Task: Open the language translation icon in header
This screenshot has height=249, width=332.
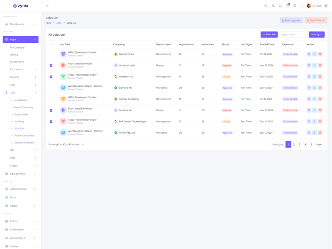Action: [x=273, y=6]
